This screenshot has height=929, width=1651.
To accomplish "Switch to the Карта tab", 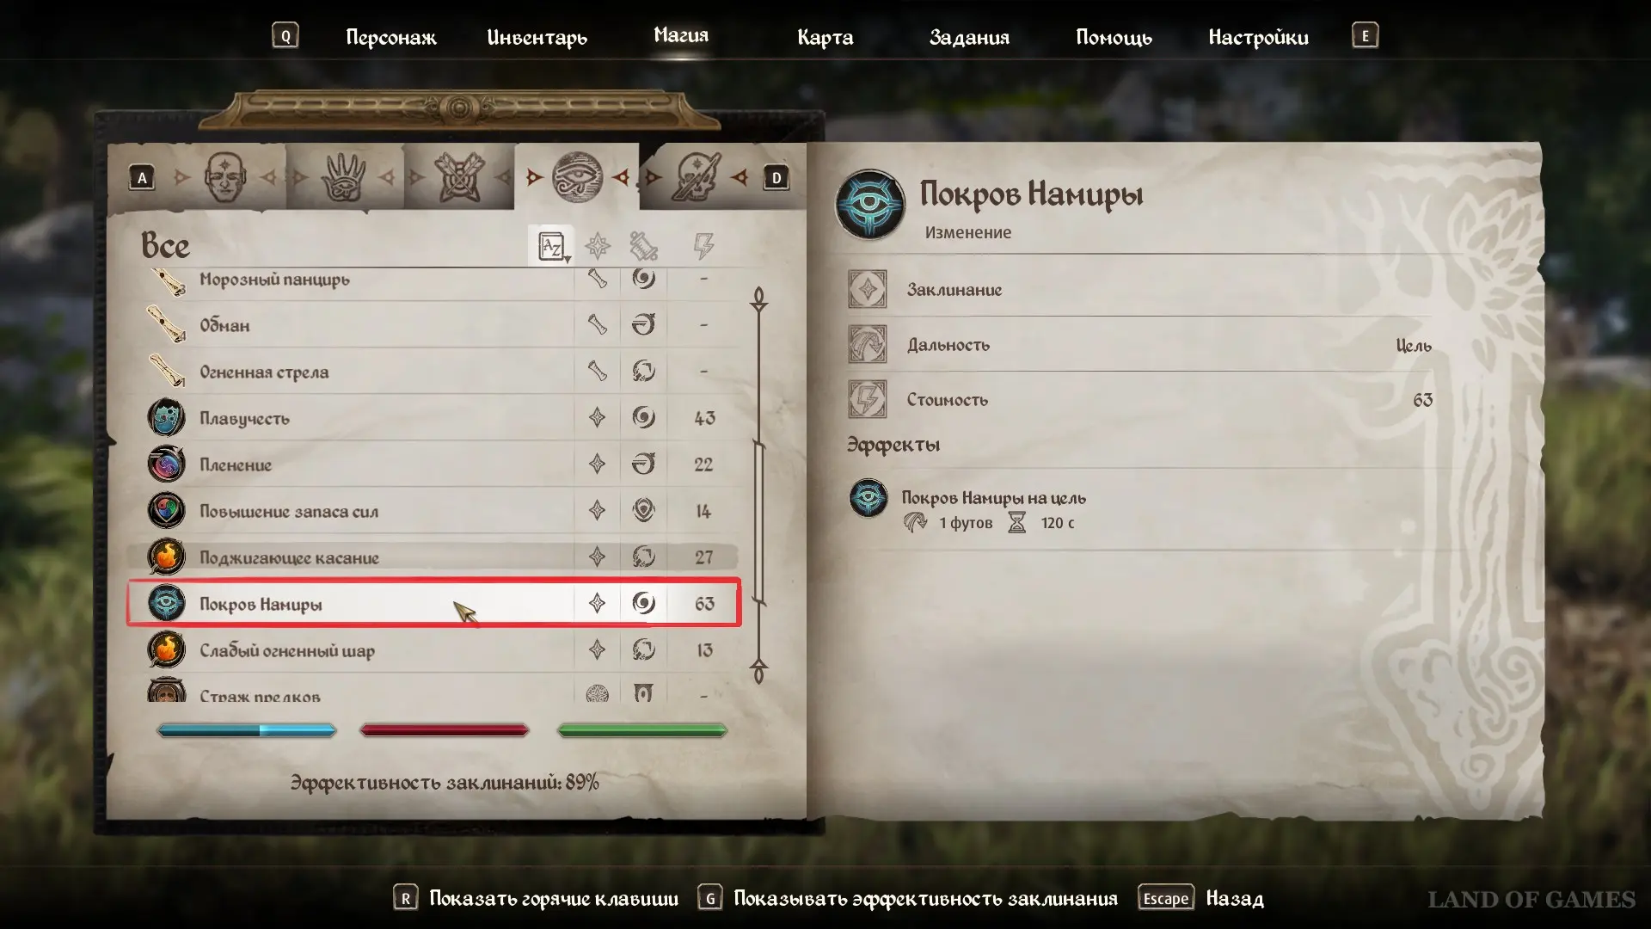I will coord(825,37).
